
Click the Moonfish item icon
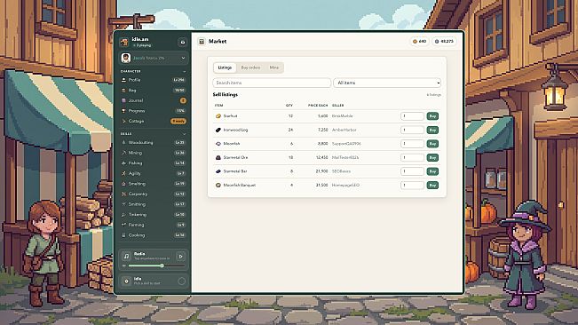pyautogui.click(x=218, y=143)
